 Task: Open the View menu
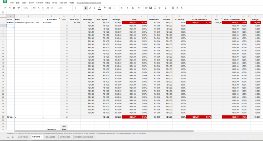(x=24, y=3)
